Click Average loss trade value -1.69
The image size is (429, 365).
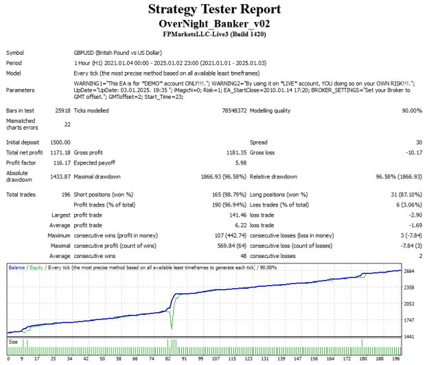(x=415, y=225)
